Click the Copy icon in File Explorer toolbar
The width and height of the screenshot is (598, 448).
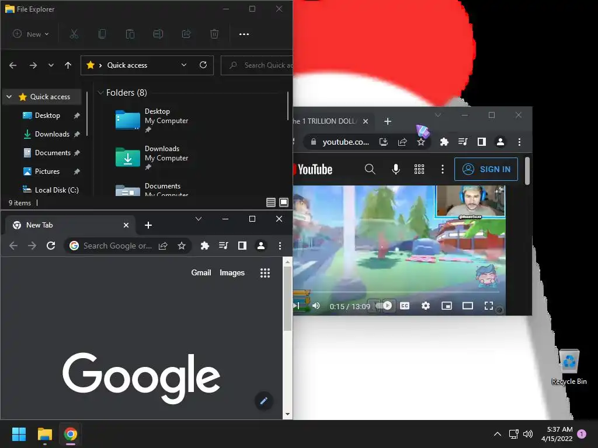(102, 34)
